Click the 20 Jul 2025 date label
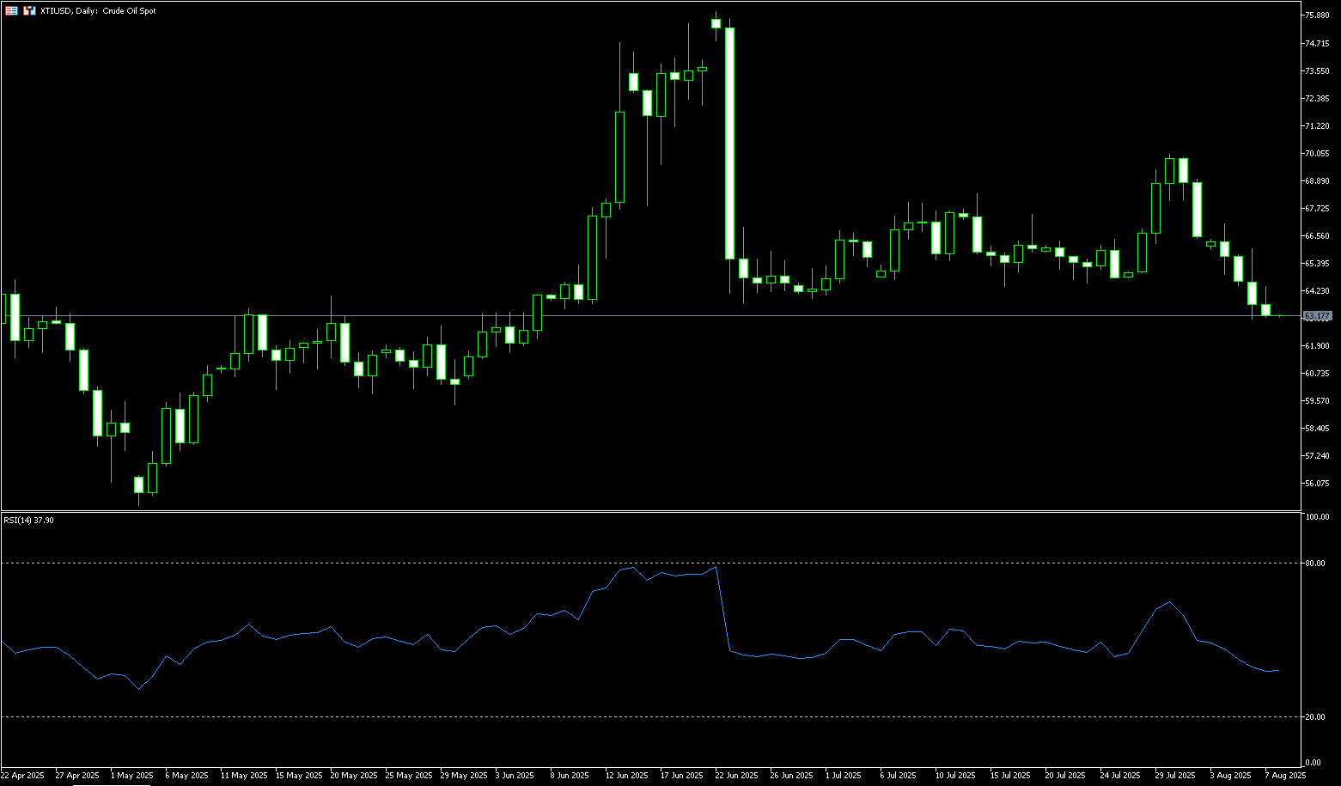 pos(1066,775)
